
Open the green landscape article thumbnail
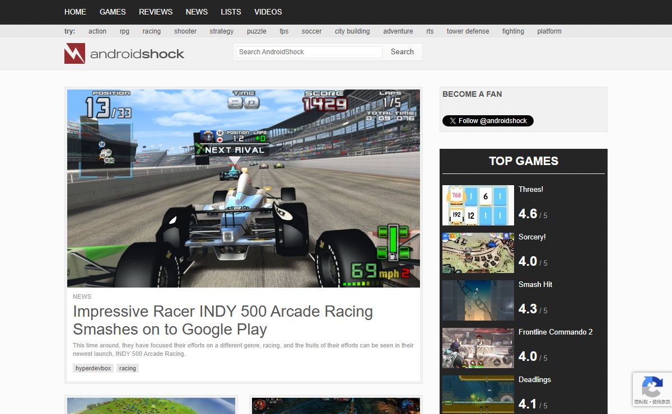click(x=151, y=406)
